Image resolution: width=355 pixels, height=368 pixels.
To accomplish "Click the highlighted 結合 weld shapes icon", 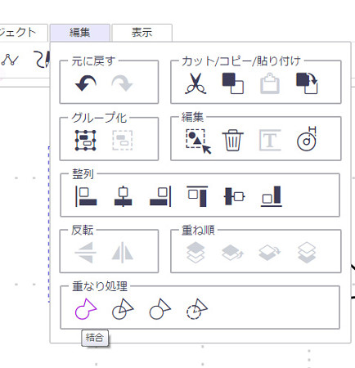I will (x=86, y=309).
